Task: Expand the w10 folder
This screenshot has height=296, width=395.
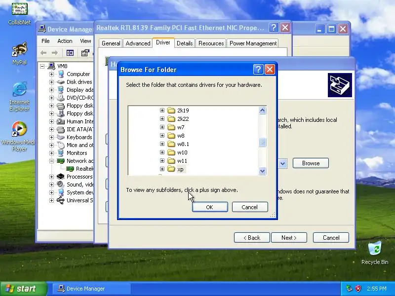Action: [x=162, y=152]
